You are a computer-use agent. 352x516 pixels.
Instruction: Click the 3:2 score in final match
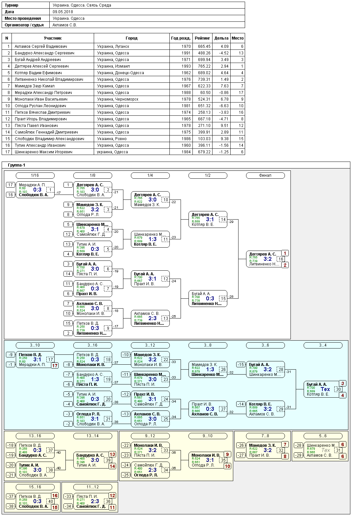coord(267,259)
